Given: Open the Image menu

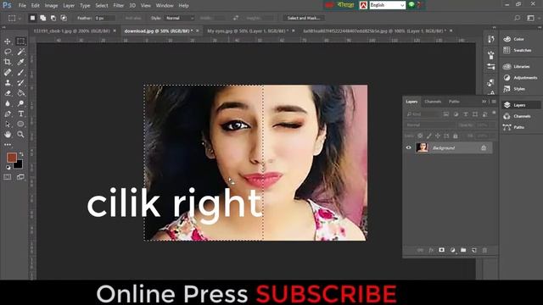Looking at the screenshot, I should [x=51, y=6].
